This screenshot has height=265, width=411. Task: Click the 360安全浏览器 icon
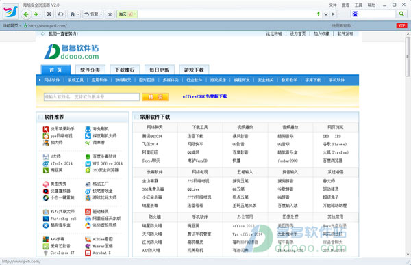click(88, 170)
